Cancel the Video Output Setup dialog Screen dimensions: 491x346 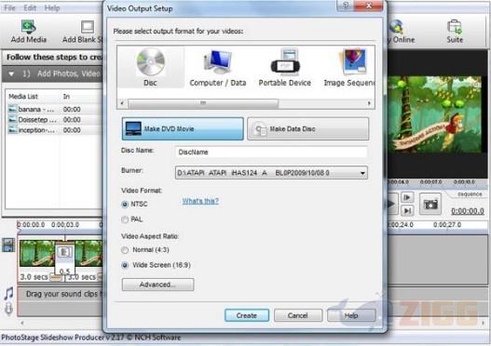point(298,315)
